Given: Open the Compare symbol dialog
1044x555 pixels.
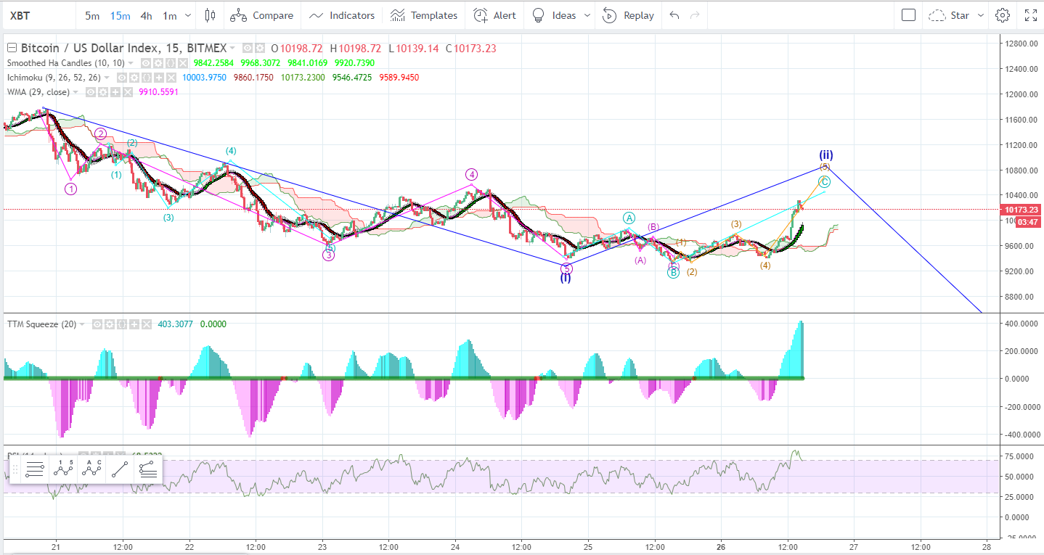Looking at the screenshot, I should pos(263,15).
